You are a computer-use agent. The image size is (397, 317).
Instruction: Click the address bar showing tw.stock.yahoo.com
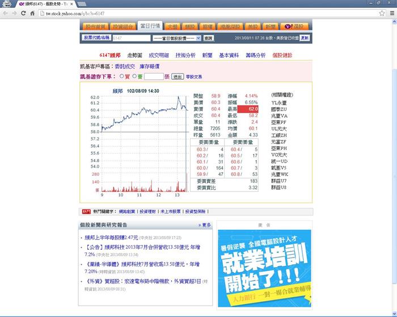[x=208, y=14]
